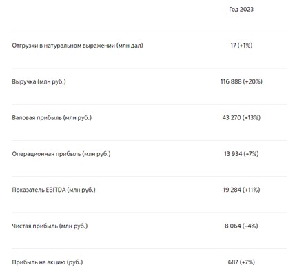Select the 'Показатель EBITDA (млн руб.)' label
The image size is (295, 274).
point(54,190)
